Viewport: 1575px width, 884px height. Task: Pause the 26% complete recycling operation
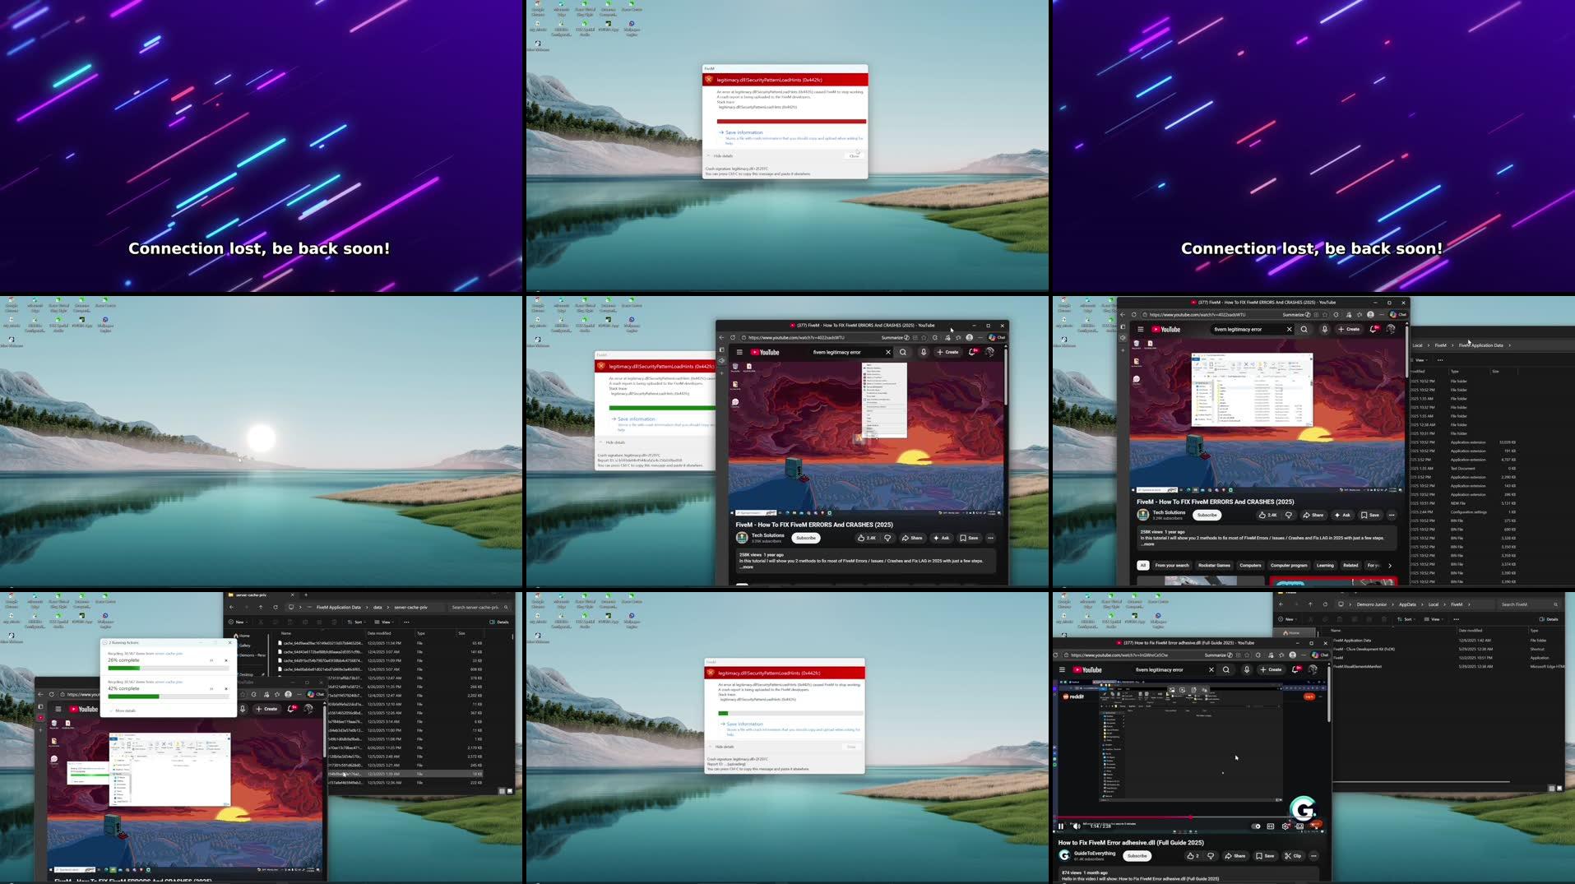click(211, 660)
